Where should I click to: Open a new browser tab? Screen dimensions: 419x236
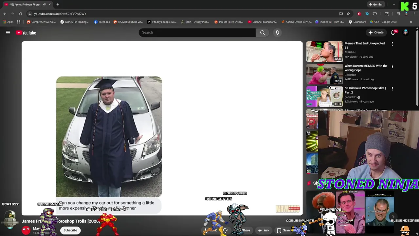[58, 5]
